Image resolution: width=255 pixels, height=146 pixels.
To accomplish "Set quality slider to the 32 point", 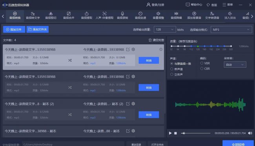I will pos(171,46).
